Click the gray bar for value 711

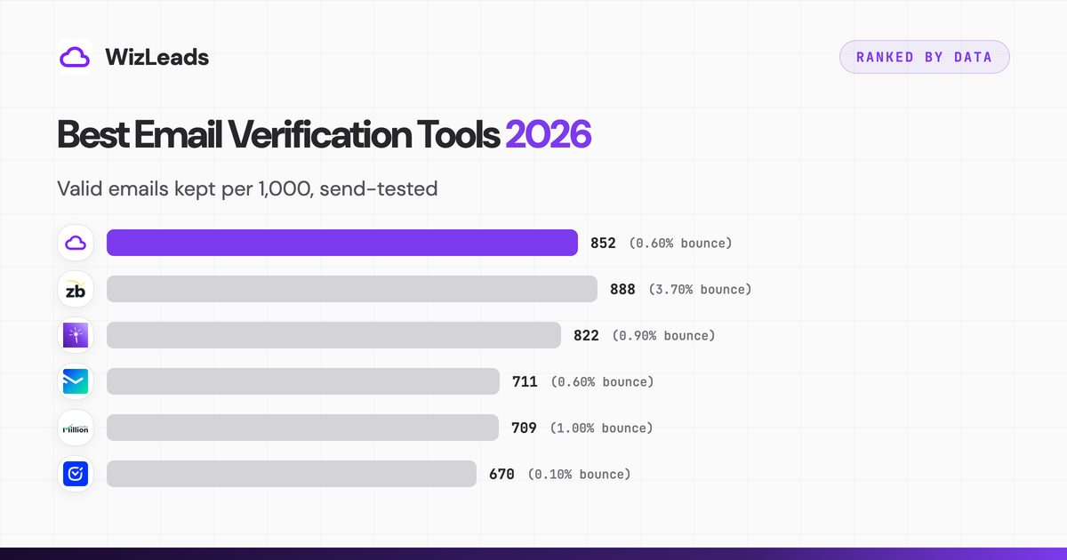pyautogui.click(x=303, y=381)
